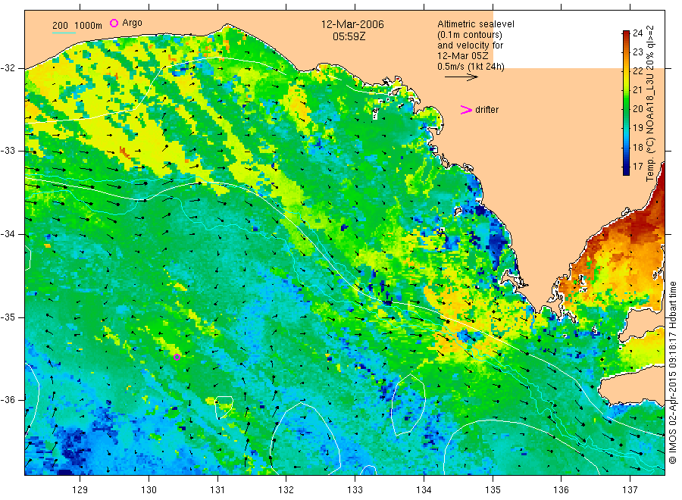Screen dimensions: 682x500
Task: Click the longitude label 136
Action: click(561, 490)
